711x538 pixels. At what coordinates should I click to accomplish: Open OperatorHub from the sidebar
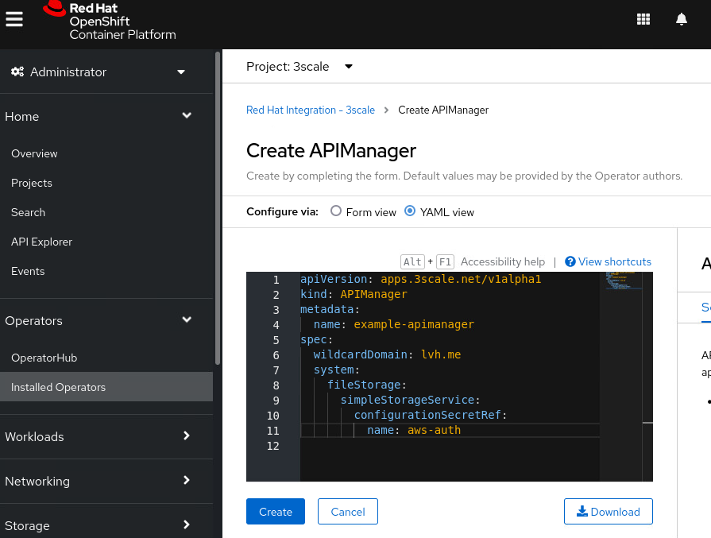pyautogui.click(x=43, y=358)
